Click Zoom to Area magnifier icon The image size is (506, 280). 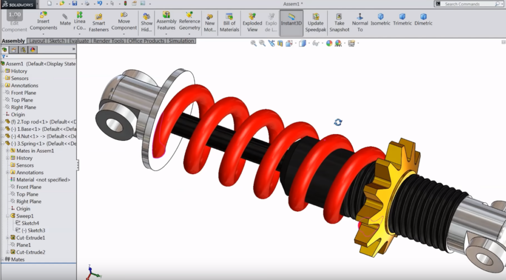click(x=262, y=43)
